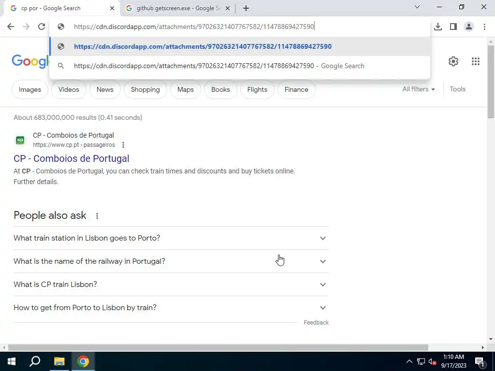Open taskbar clock and date
Viewport: 495px width, 371px height.
[x=453, y=361]
